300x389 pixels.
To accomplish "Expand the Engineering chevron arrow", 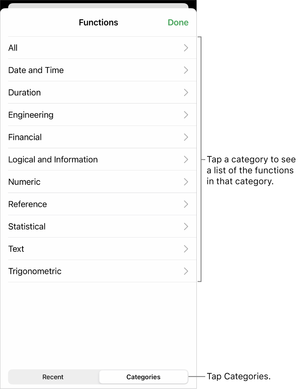I will pos(186,115).
